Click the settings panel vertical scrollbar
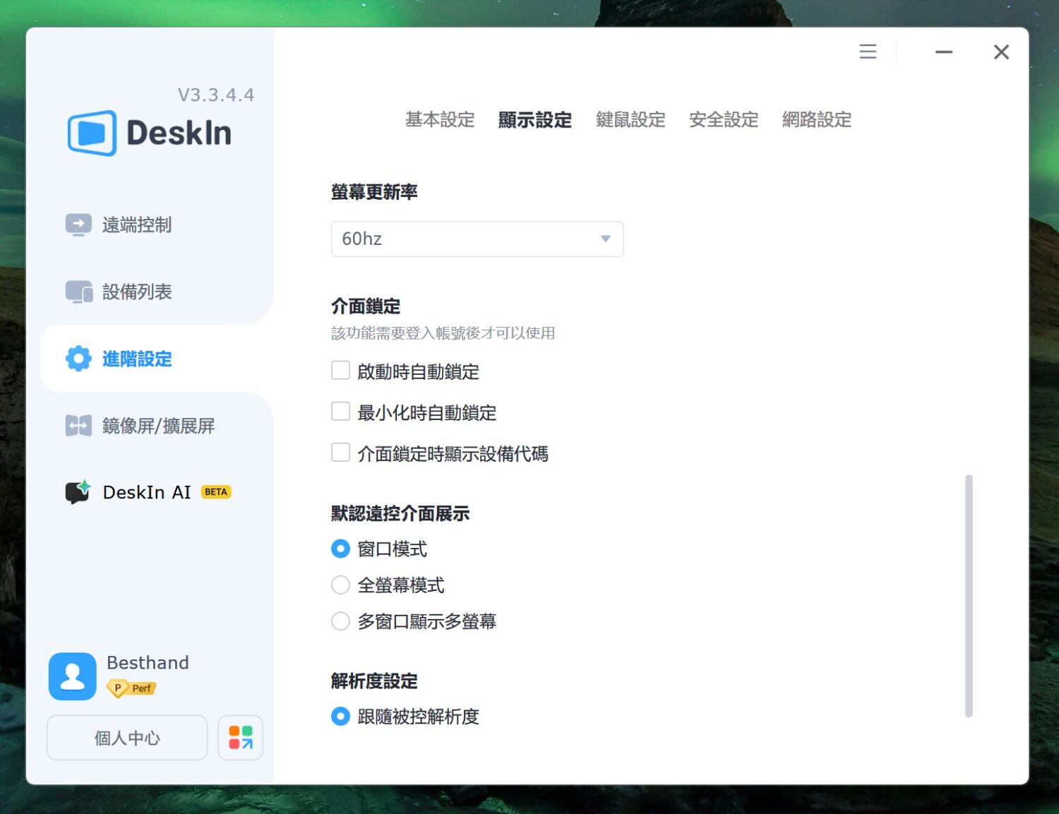This screenshot has height=814, width=1059. click(x=969, y=596)
